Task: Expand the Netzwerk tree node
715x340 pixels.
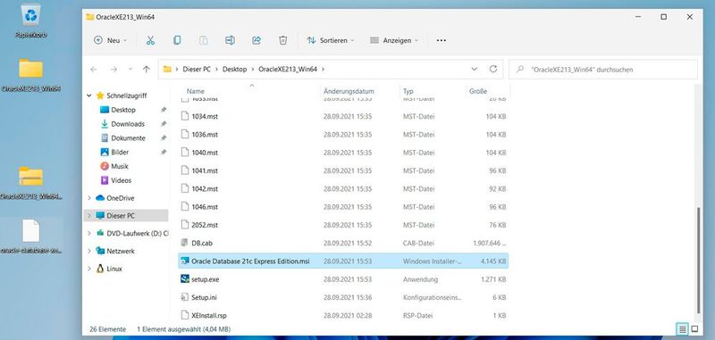Action: (x=88, y=251)
